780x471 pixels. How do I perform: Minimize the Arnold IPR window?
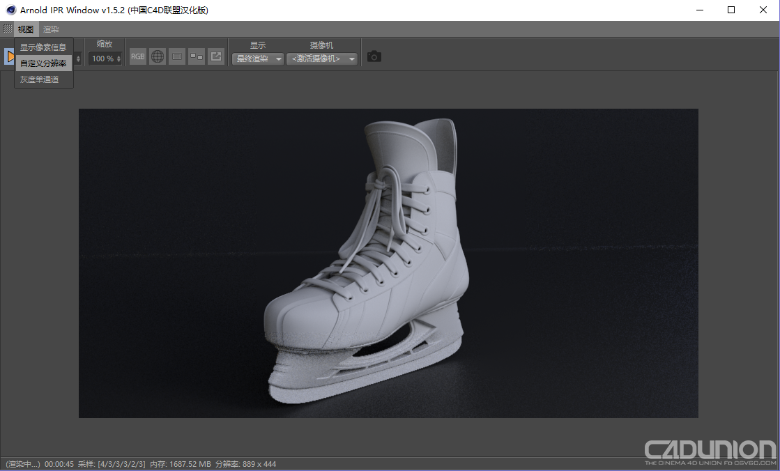click(x=700, y=10)
